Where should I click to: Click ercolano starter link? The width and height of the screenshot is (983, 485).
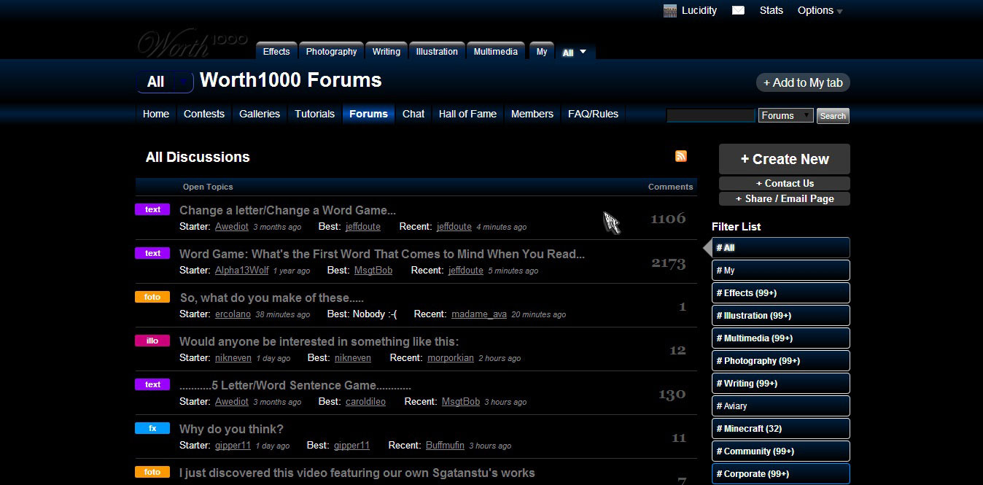tap(233, 314)
